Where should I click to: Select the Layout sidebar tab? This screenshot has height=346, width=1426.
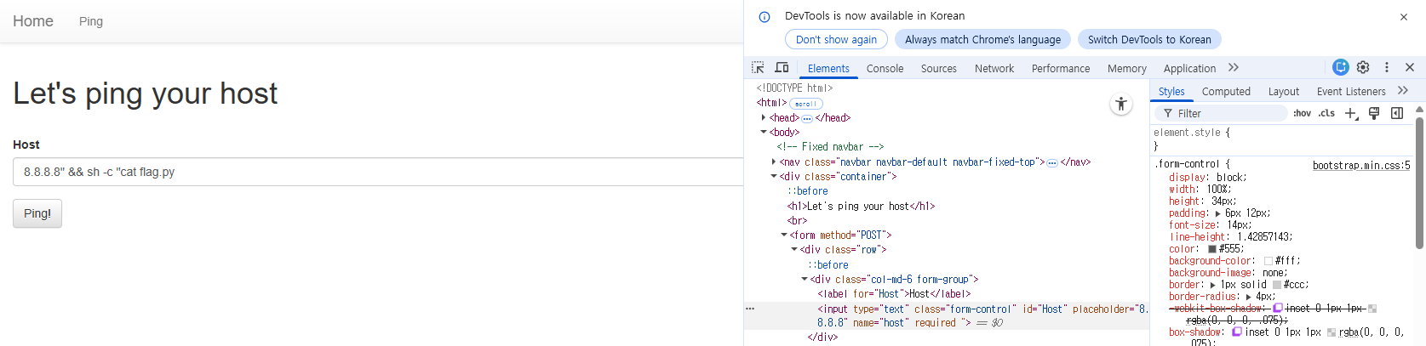(x=1284, y=91)
